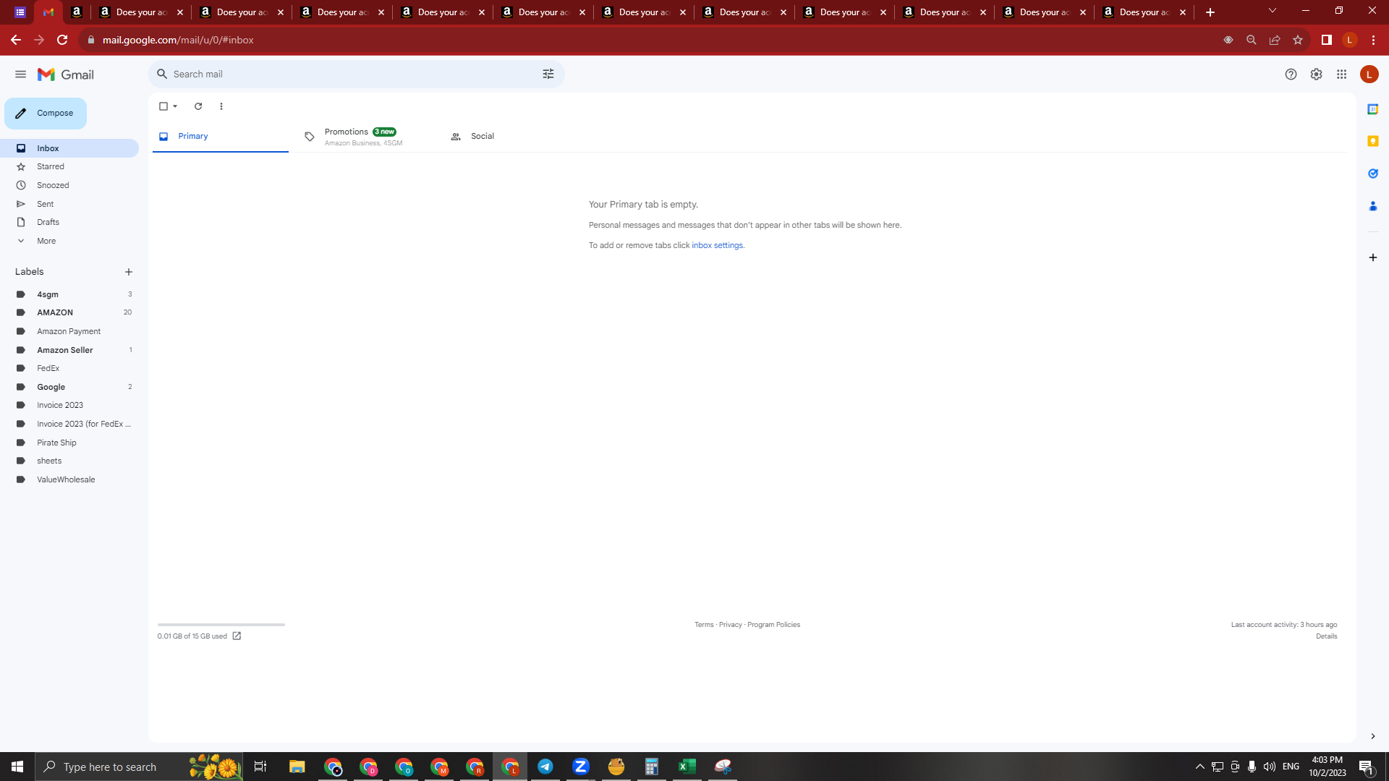Open Google account avatar in Gmail
The image size is (1389, 781).
[x=1369, y=74]
